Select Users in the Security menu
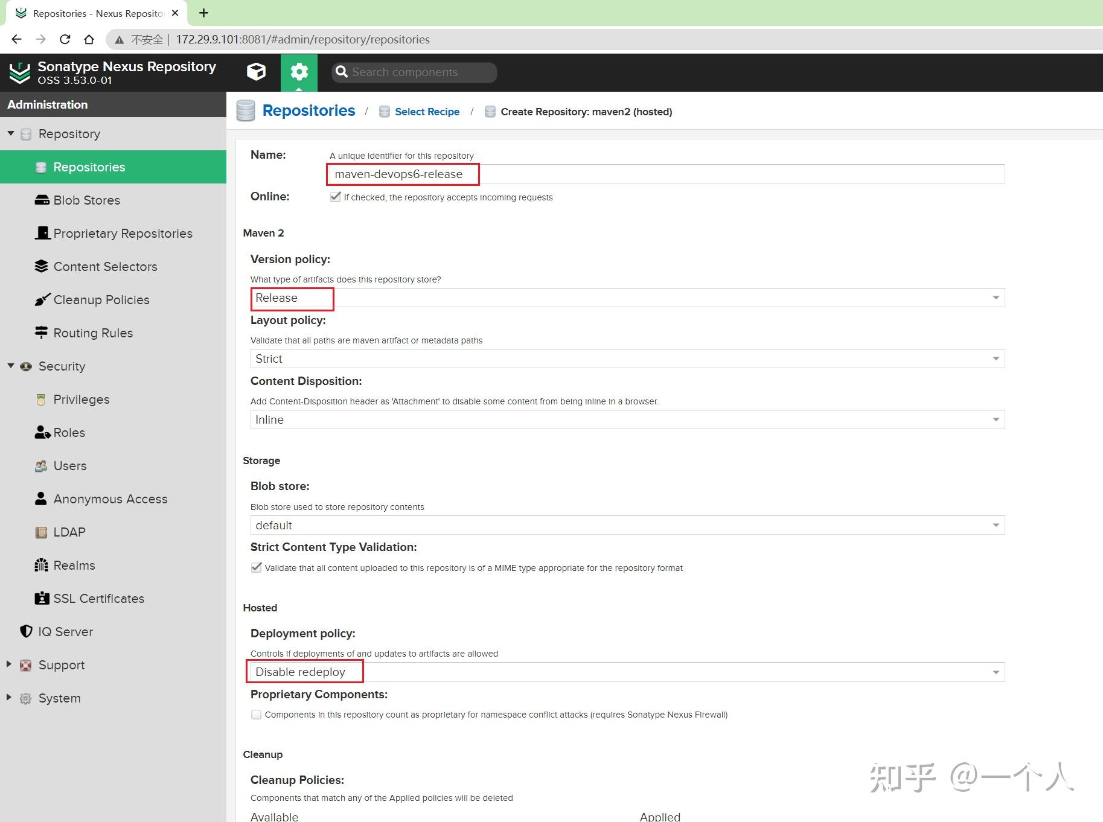The height and width of the screenshot is (822, 1103). pos(69,465)
